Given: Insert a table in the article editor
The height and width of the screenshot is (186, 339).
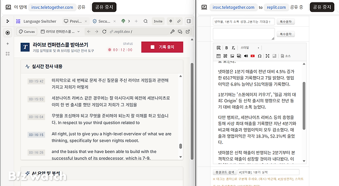Looking at the screenshot, I should point(218,56).
